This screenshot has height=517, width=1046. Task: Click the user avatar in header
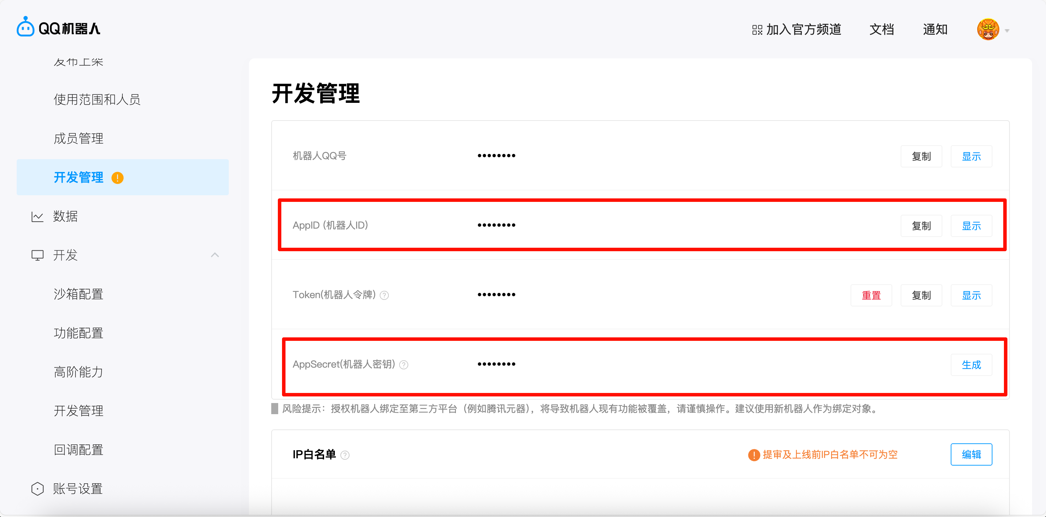pyautogui.click(x=988, y=29)
